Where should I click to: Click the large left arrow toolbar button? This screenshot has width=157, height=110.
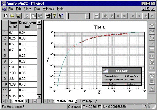[124, 16]
